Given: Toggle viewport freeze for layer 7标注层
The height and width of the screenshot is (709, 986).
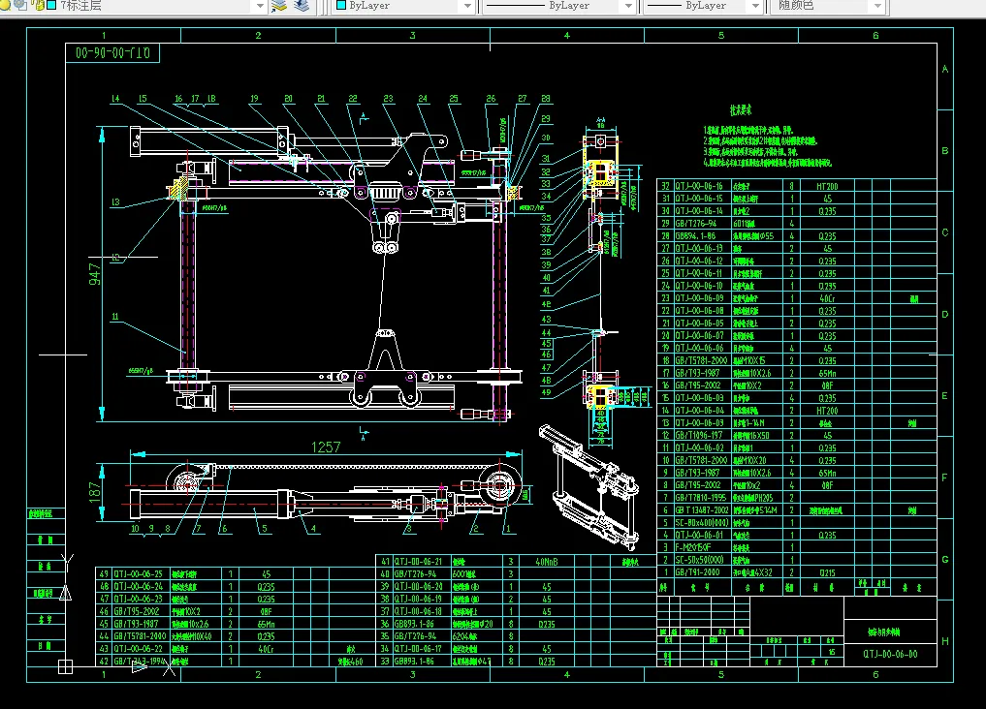Looking at the screenshot, I should (x=20, y=5).
